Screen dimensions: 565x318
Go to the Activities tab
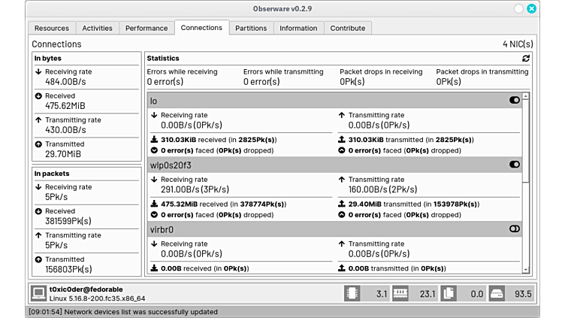click(x=97, y=28)
